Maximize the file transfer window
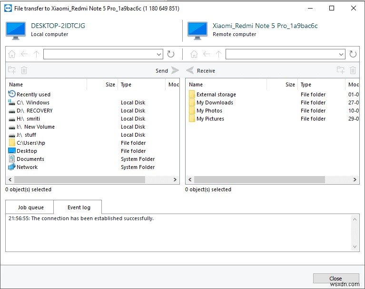 pyautogui.click(x=332, y=9)
